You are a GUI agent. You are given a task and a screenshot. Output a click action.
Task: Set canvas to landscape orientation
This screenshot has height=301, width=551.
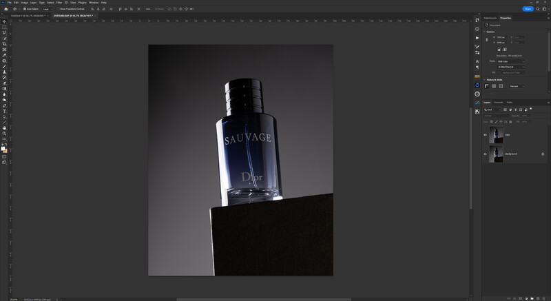pos(505,50)
